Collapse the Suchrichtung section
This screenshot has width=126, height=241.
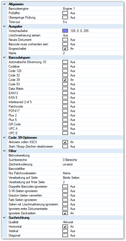4,218
